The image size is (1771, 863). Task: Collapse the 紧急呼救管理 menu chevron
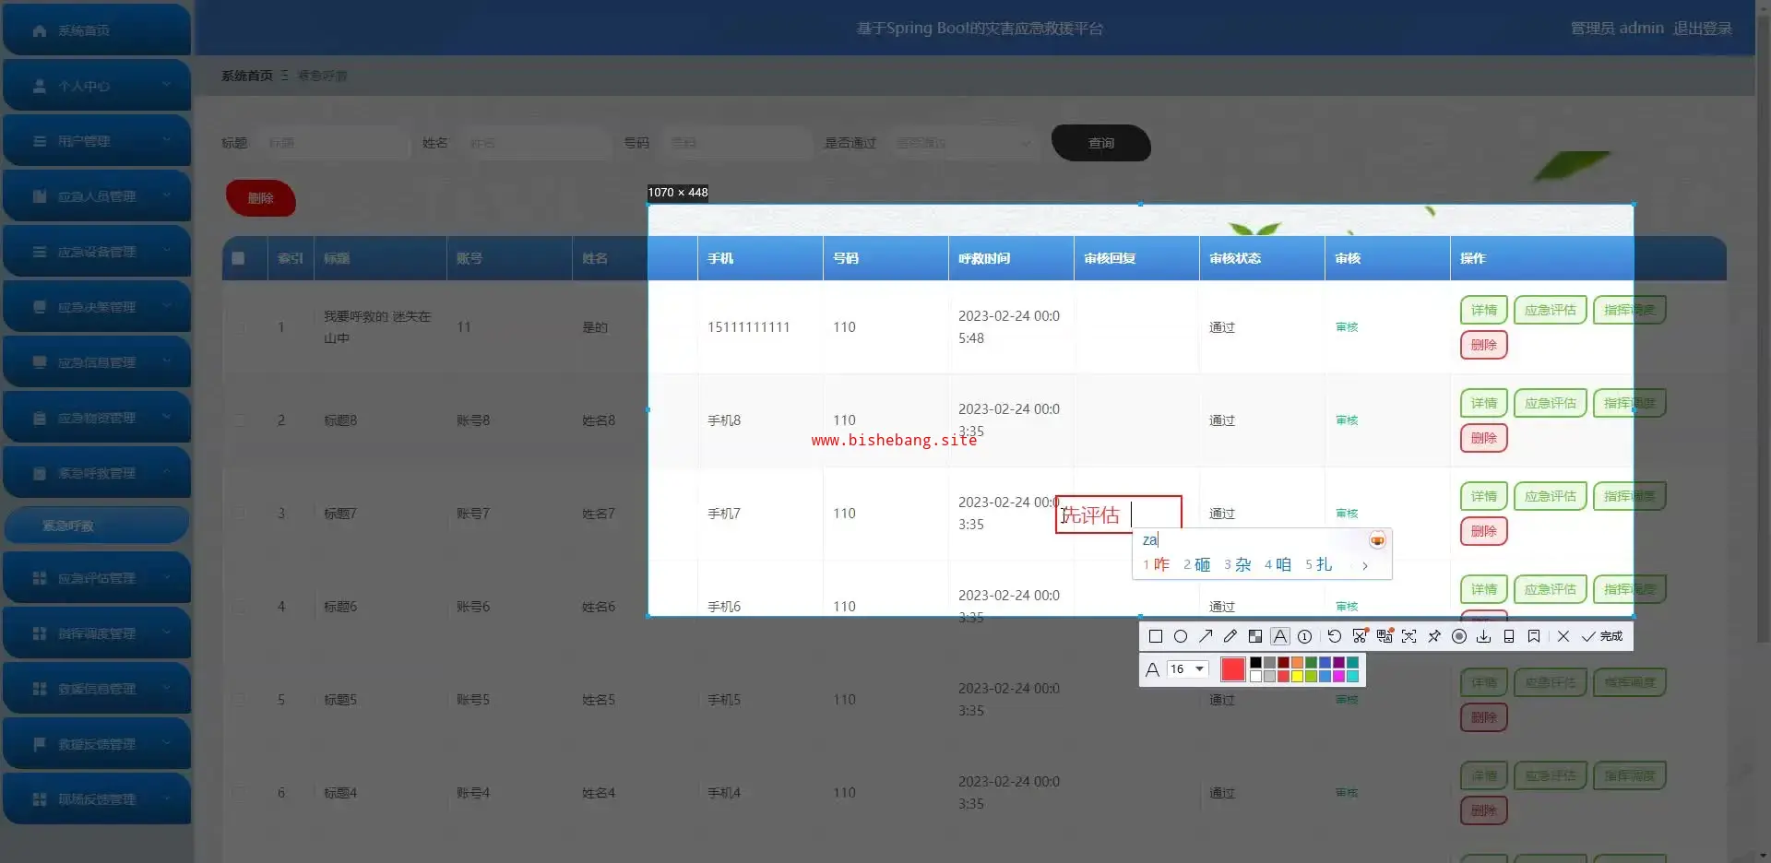click(x=166, y=472)
